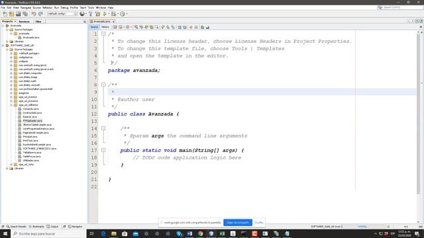The width and height of the screenshot is (424, 238).
Task: Switch to the Files tab
Action: click(38, 21)
